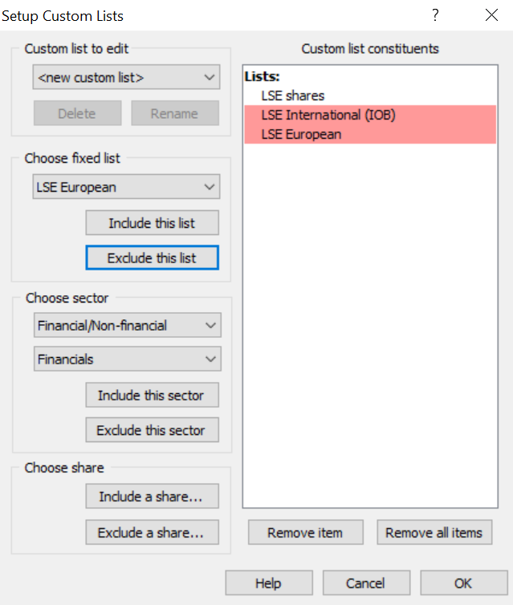This screenshot has height=605, width=513.
Task: Click Include this sector button
Action: point(152,395)
